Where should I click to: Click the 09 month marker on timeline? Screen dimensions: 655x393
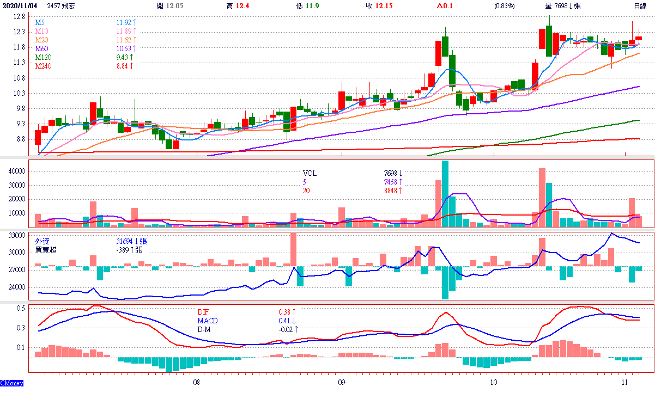click(341, 382)
